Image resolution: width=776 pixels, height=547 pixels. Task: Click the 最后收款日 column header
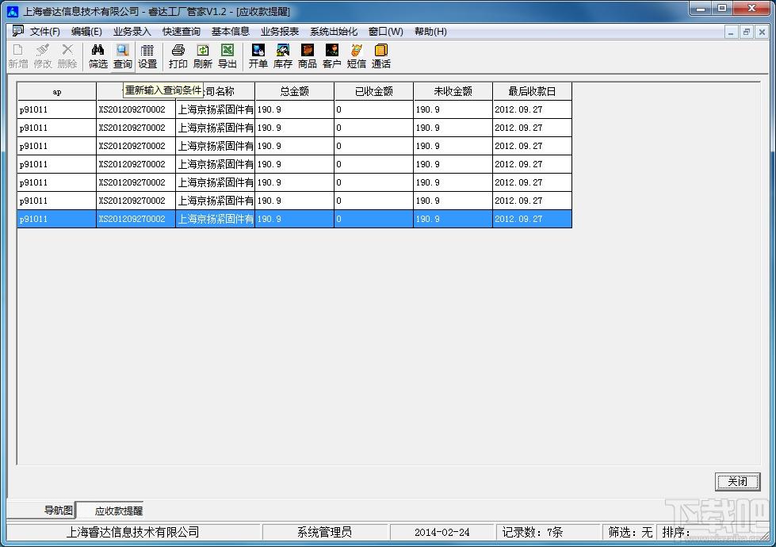(532, 92)
